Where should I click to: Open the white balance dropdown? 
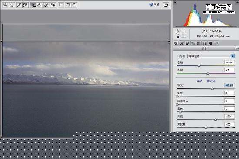(211, 56)
